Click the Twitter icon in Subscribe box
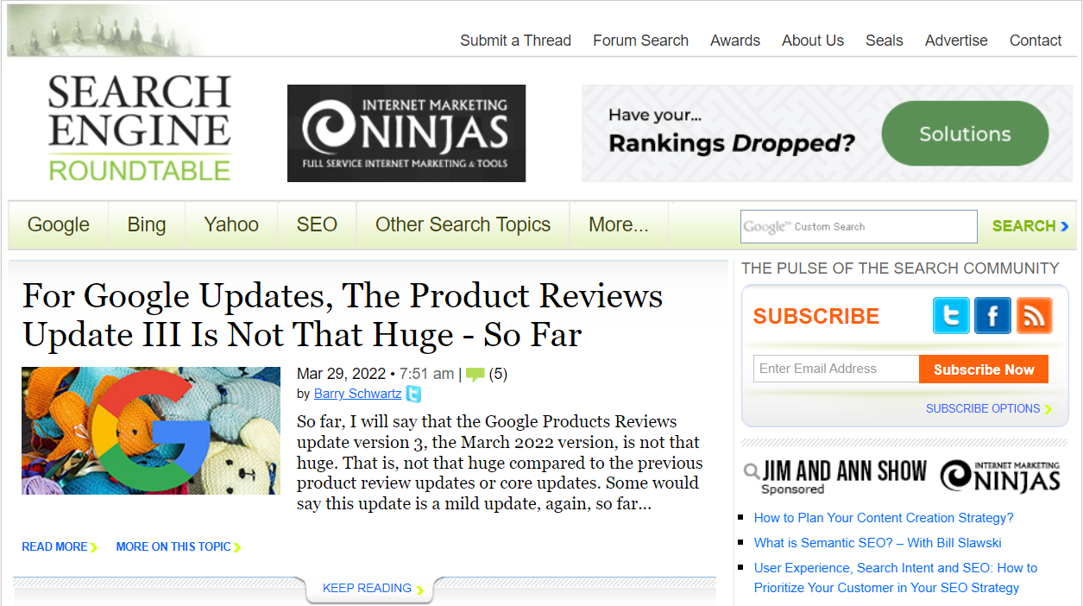 point(951,316)
